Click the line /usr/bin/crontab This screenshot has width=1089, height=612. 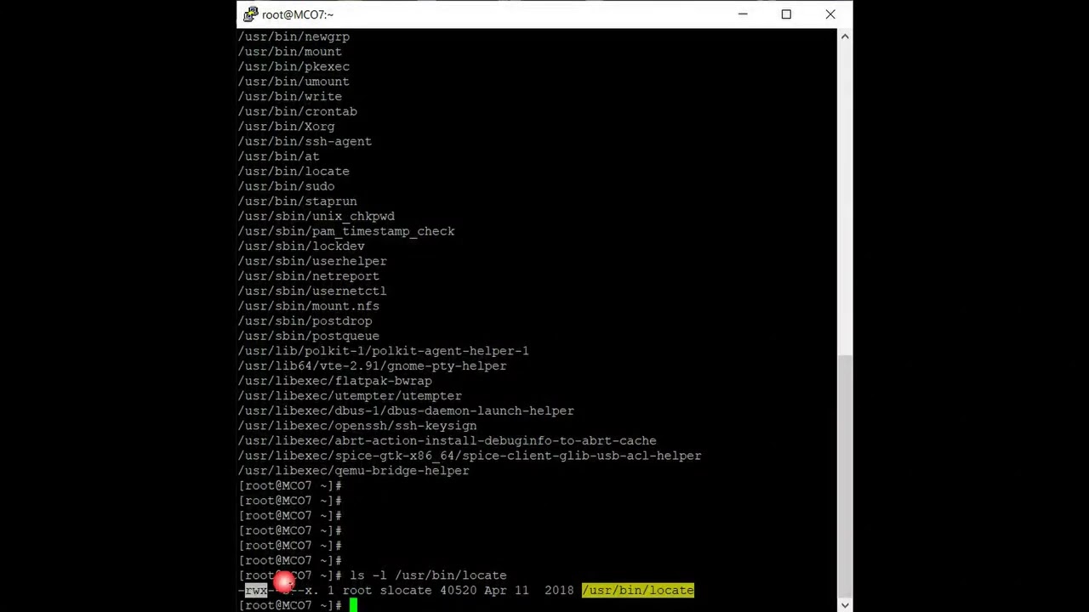tap(298, 111)
